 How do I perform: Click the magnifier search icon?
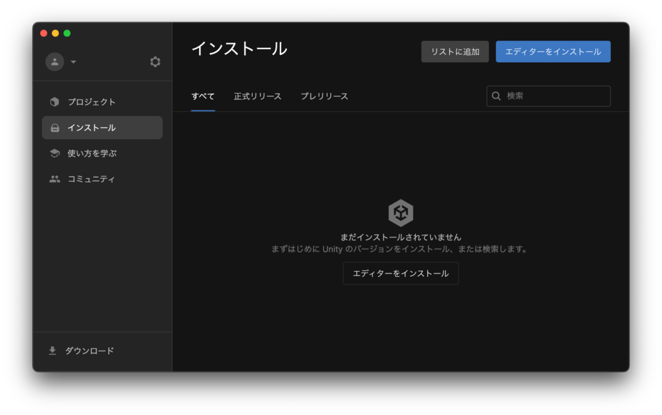[496, 96]
